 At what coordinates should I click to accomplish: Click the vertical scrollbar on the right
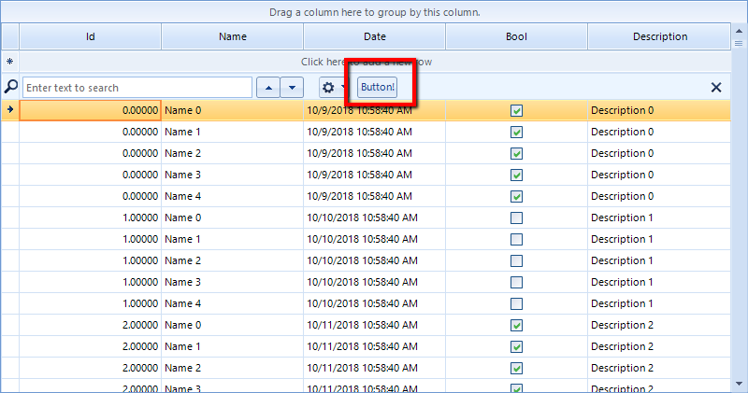(x=739, y=205)
